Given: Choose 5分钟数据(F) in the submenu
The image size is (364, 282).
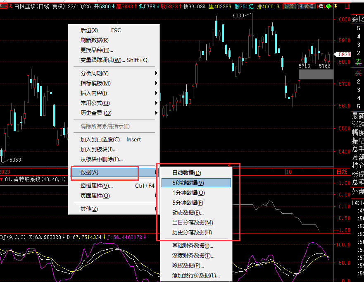Looking at the screenshot, I should 196,203.
